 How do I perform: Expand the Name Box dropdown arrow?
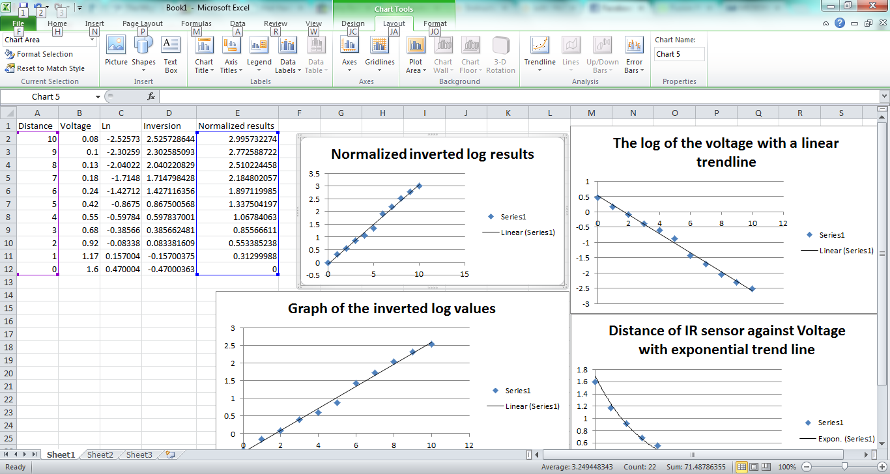[x=98, y=96]
